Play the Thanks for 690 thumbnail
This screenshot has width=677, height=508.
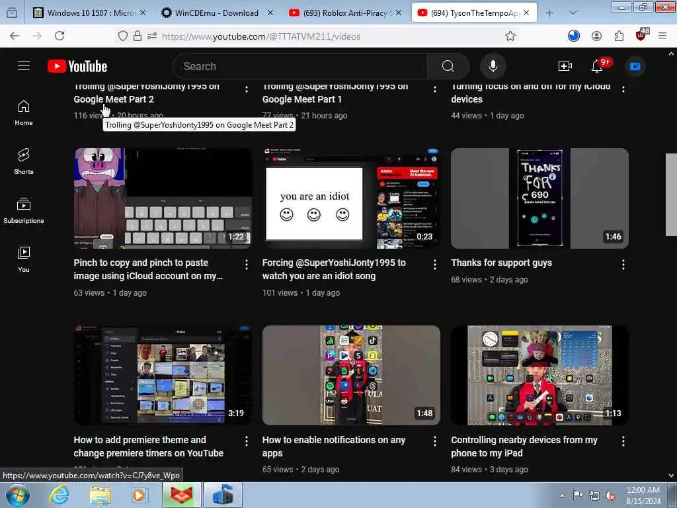[x=539, y=198]
